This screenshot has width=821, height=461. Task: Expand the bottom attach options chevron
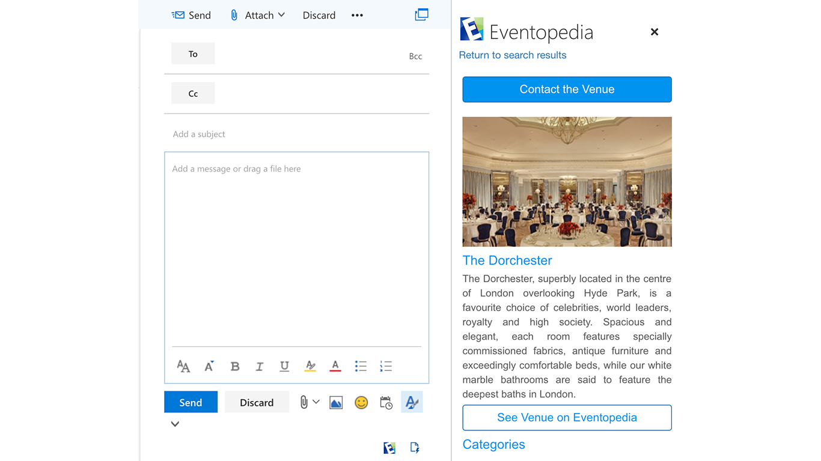(316, 402)
